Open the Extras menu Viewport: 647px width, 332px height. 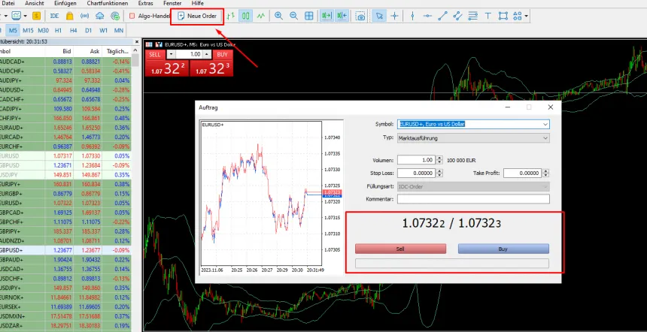tap(145, 3)
